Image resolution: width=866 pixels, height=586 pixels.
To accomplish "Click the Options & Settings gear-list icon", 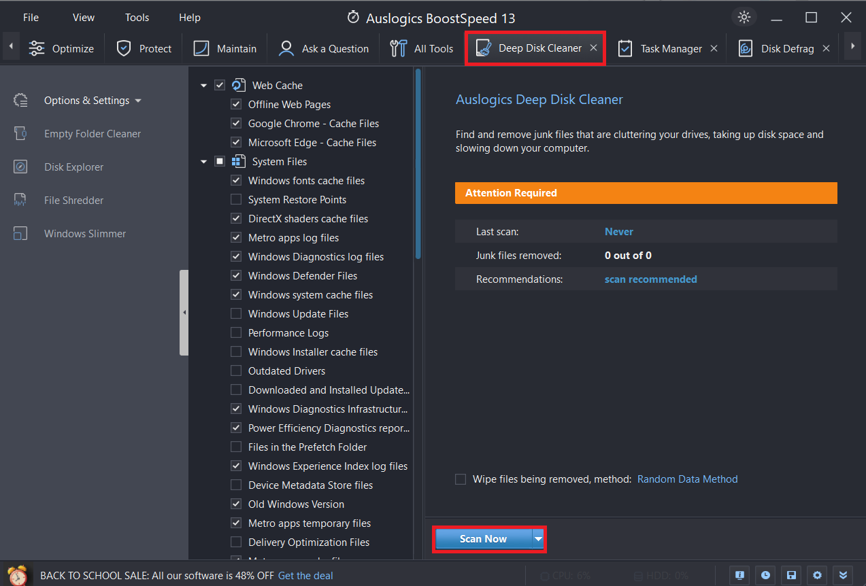I will [x=20, y=101].
